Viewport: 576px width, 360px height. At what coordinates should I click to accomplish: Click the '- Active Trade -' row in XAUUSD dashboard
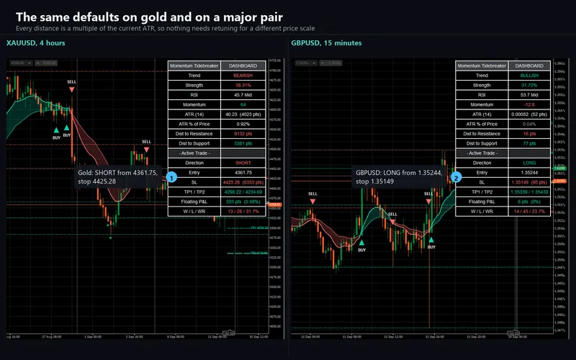(x=217, y=153)
